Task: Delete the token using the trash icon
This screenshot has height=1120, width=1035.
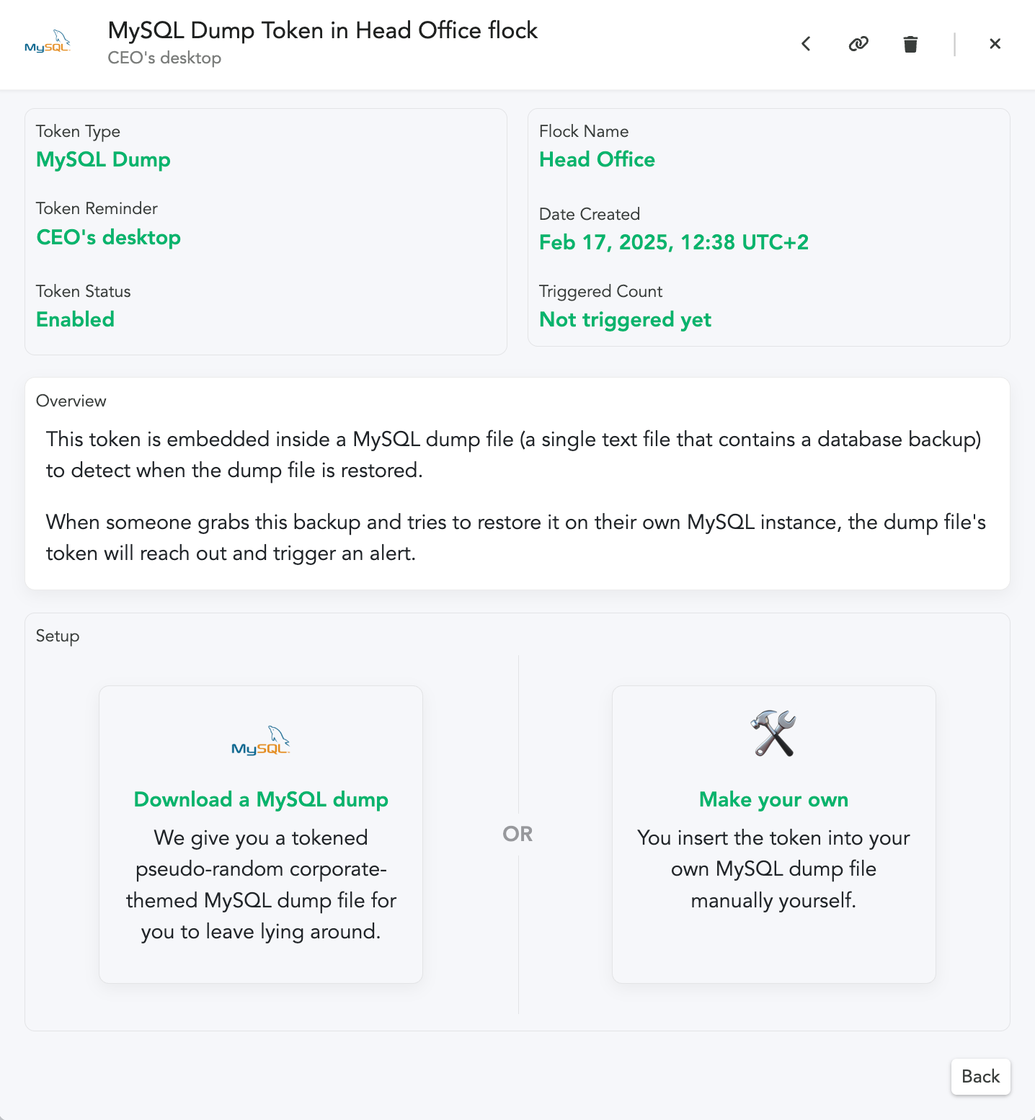Action: point(910,44)
